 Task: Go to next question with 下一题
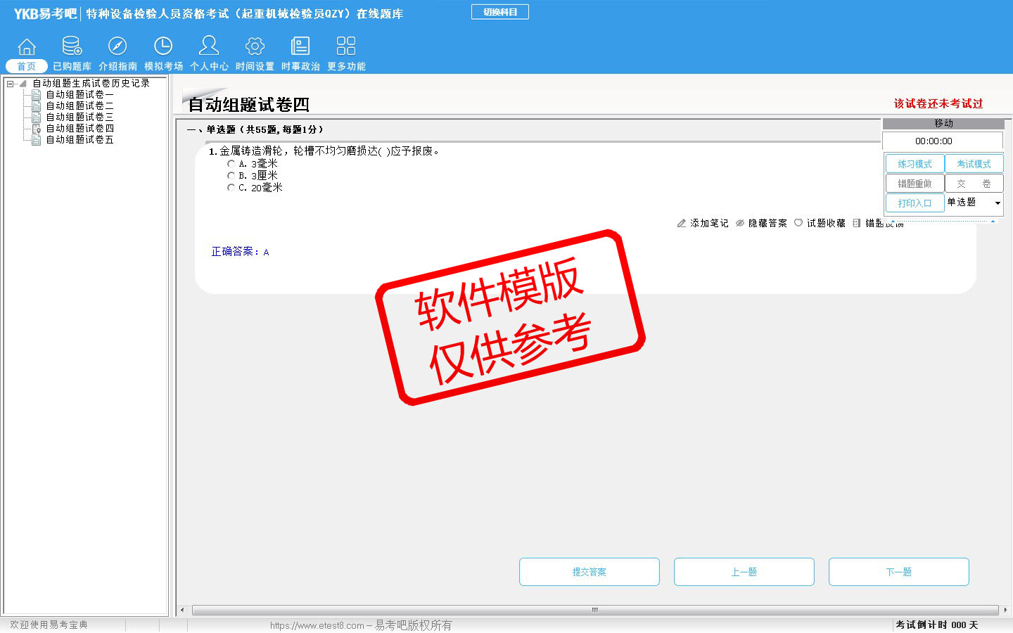[x=898, y=572]
